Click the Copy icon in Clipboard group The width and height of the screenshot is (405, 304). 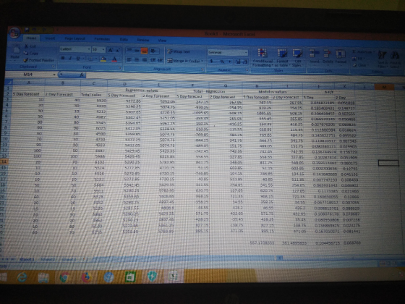[26, 53]
